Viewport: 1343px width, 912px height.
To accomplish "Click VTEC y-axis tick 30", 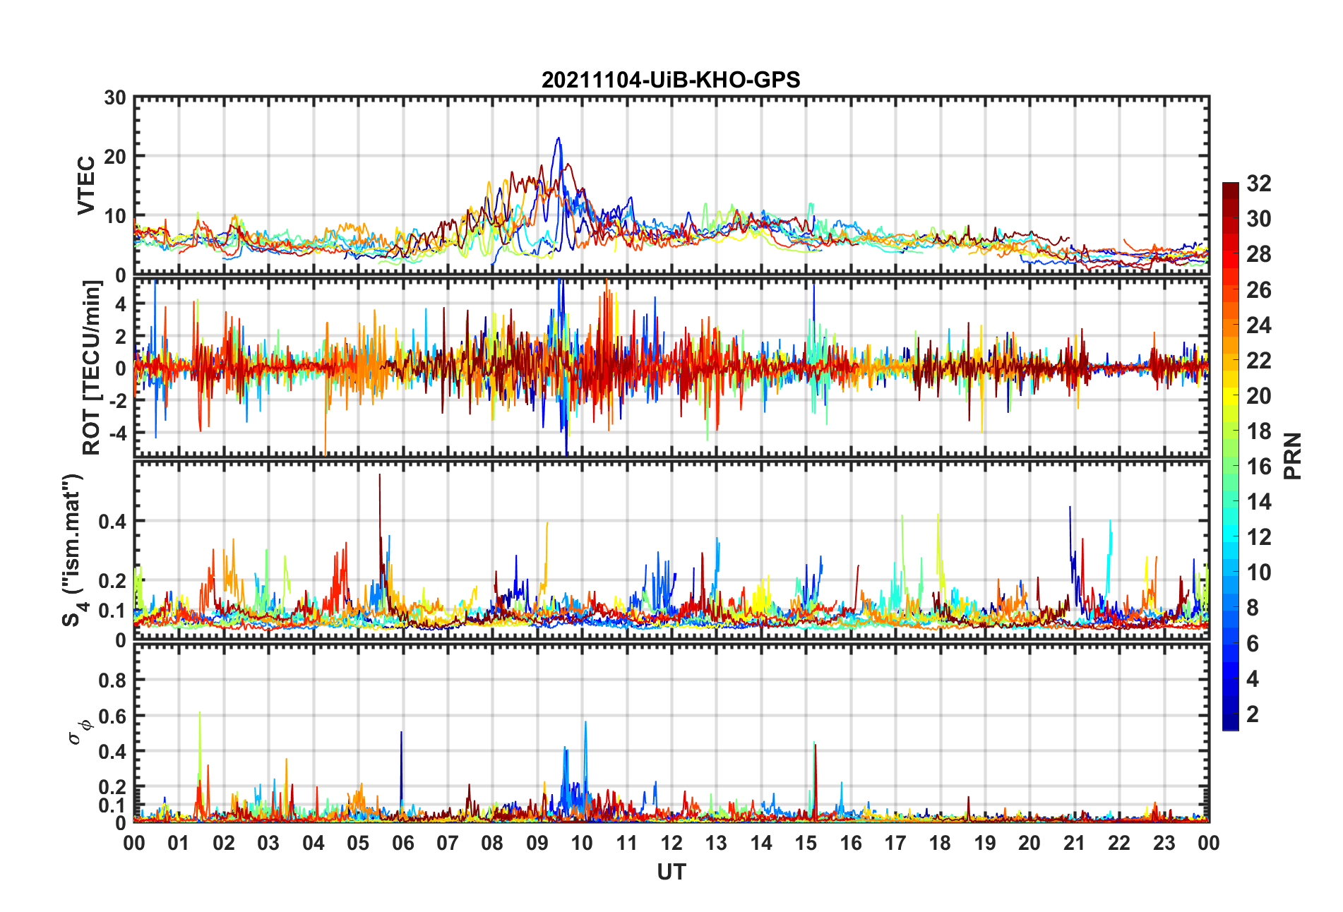I will pyautogui.click(x=115, y=98).
